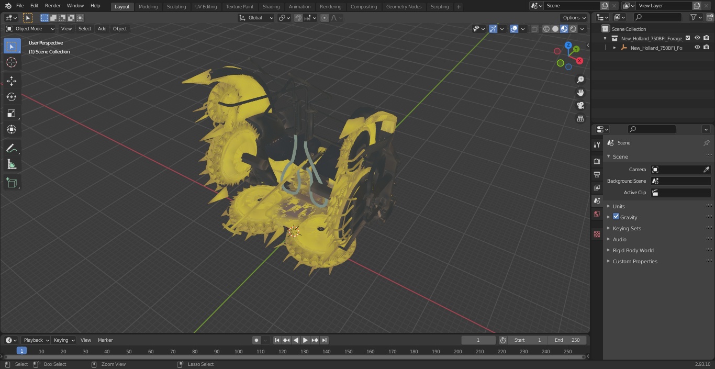Expand Custom Properties panel
Image resolution: width=715 pixels, height=369 pixels.
point(634,261)
